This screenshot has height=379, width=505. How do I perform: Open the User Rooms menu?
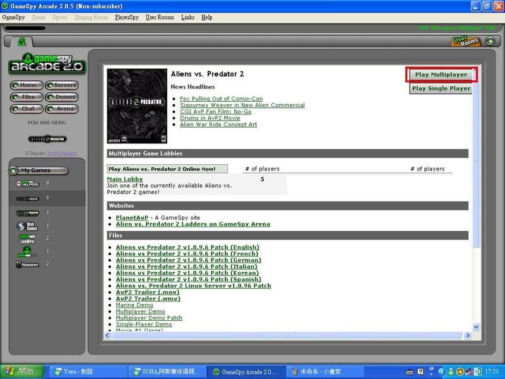[160, 17]
